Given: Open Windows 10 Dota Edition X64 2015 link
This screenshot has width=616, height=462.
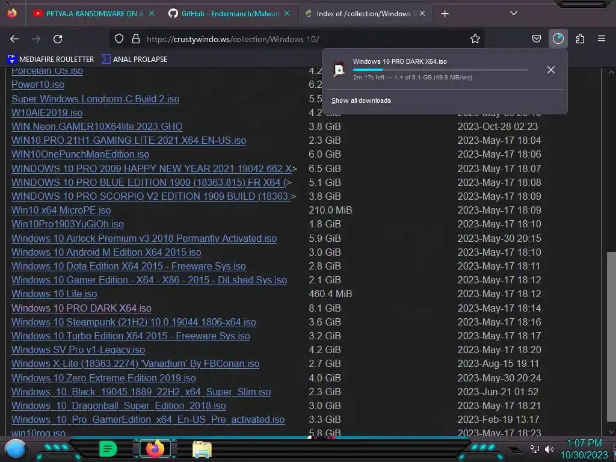Looking at the screenshot, I should click(129, 266).
